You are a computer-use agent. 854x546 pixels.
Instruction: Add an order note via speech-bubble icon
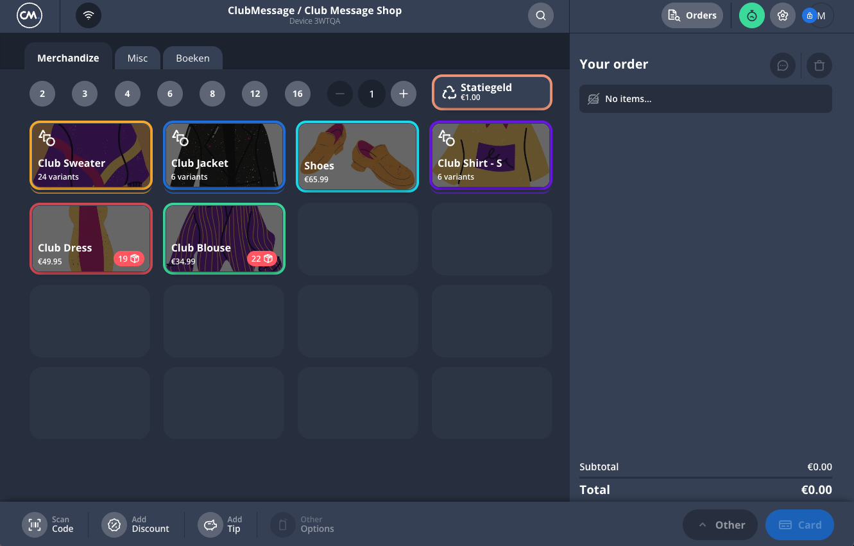[x=782, y=65]
